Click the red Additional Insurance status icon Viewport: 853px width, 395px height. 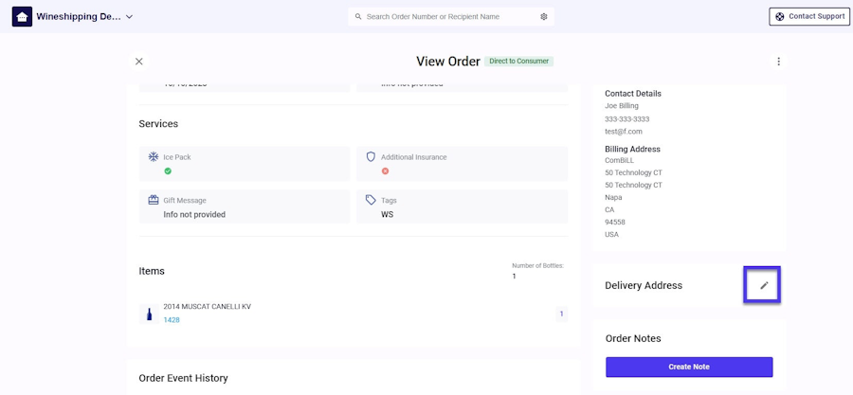tap(385, 171)
